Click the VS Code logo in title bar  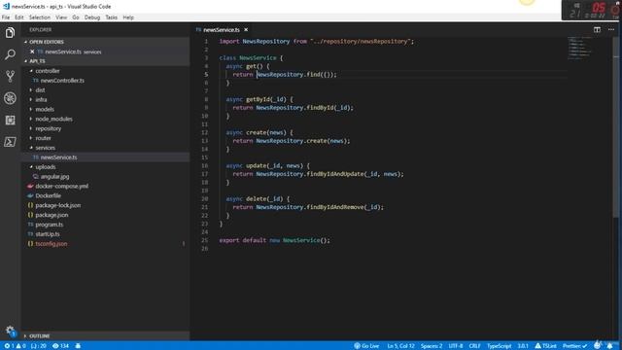point(6,7)
